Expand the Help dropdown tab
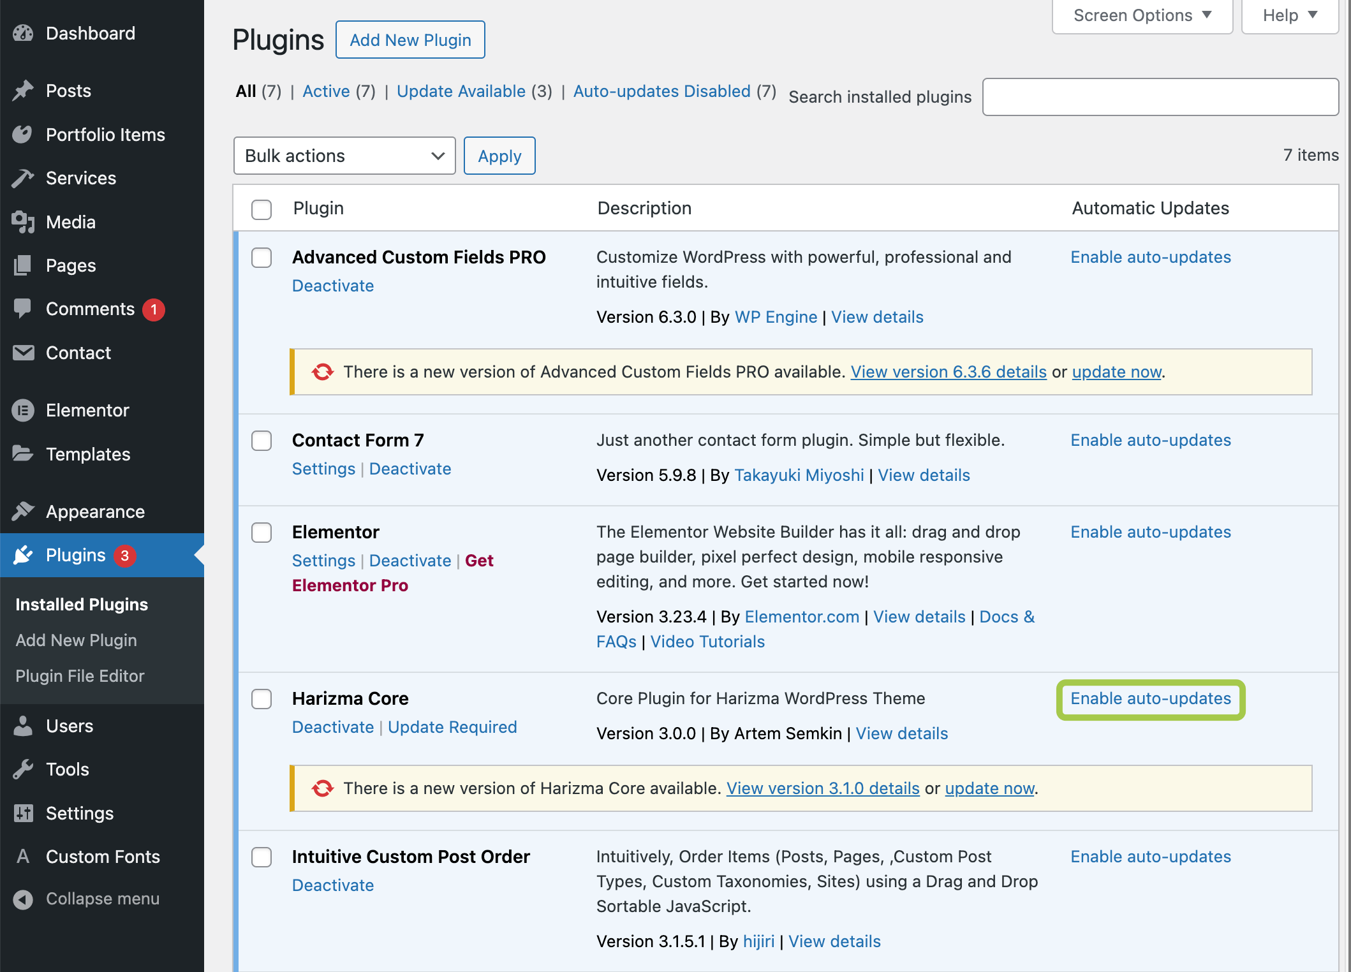 click(1290, 15)
